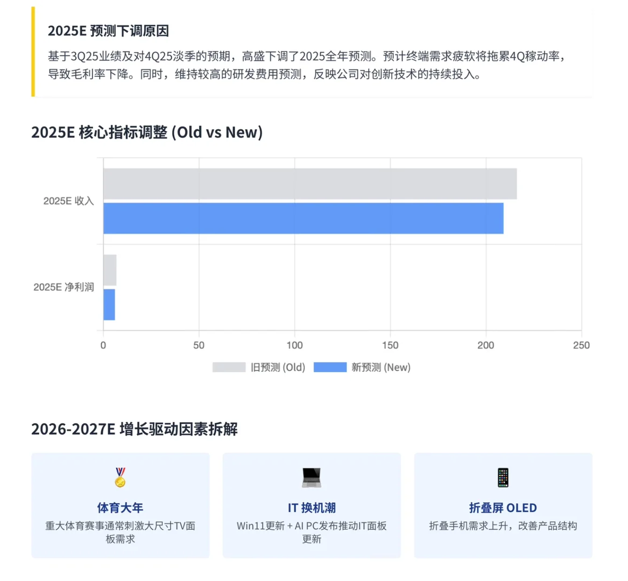Toggle the 新预测 (New) legend entry
628x581 pixels.
[362, 367]
